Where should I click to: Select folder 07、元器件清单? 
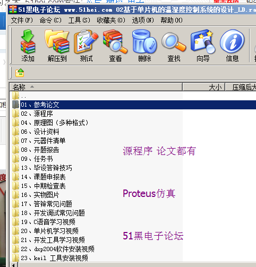coord(39,141)
